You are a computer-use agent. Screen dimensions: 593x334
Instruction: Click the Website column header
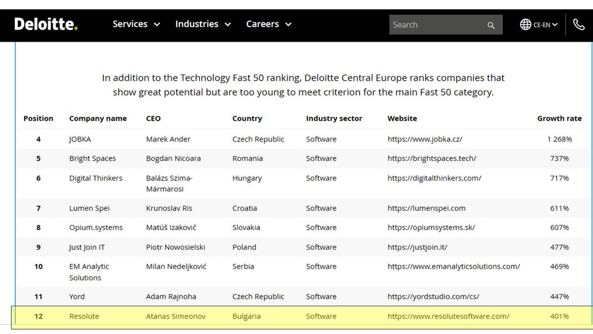402,119
